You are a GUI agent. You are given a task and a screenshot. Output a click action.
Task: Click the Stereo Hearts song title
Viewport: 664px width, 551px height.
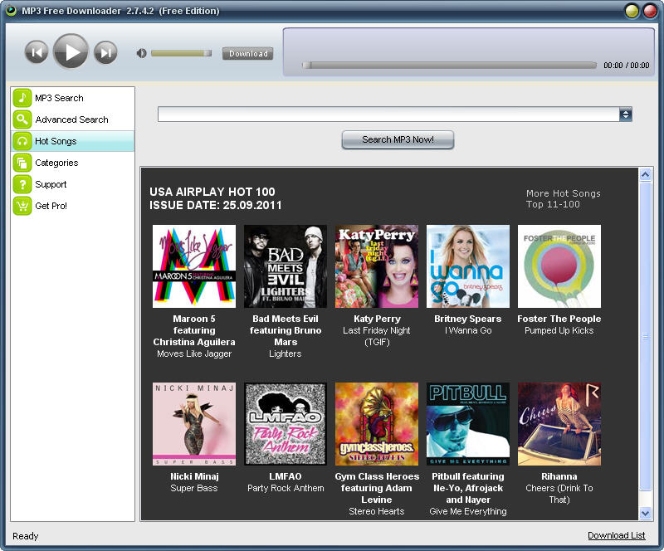pos(377,511)
